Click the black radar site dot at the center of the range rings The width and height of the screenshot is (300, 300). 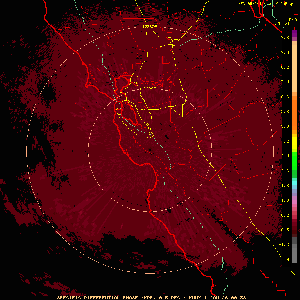[150, 150]
